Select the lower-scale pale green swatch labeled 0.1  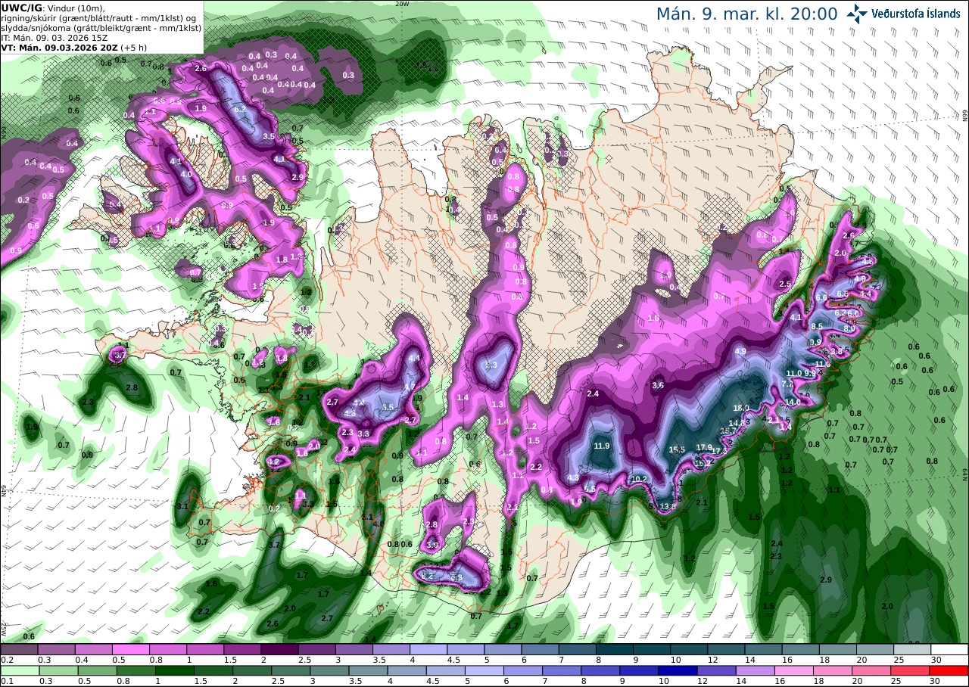click(x=19, y=670)
